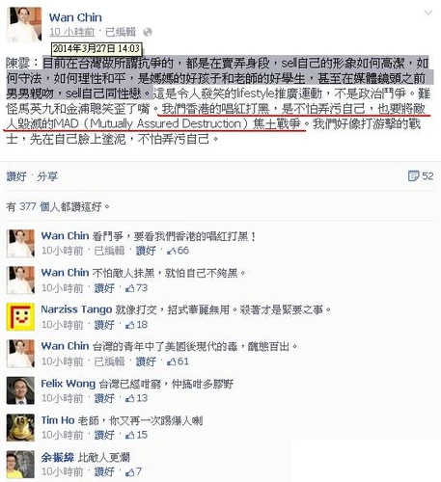Open the 52 shares note icon
This screenshot has width=441, height=482.
[413, 175]
